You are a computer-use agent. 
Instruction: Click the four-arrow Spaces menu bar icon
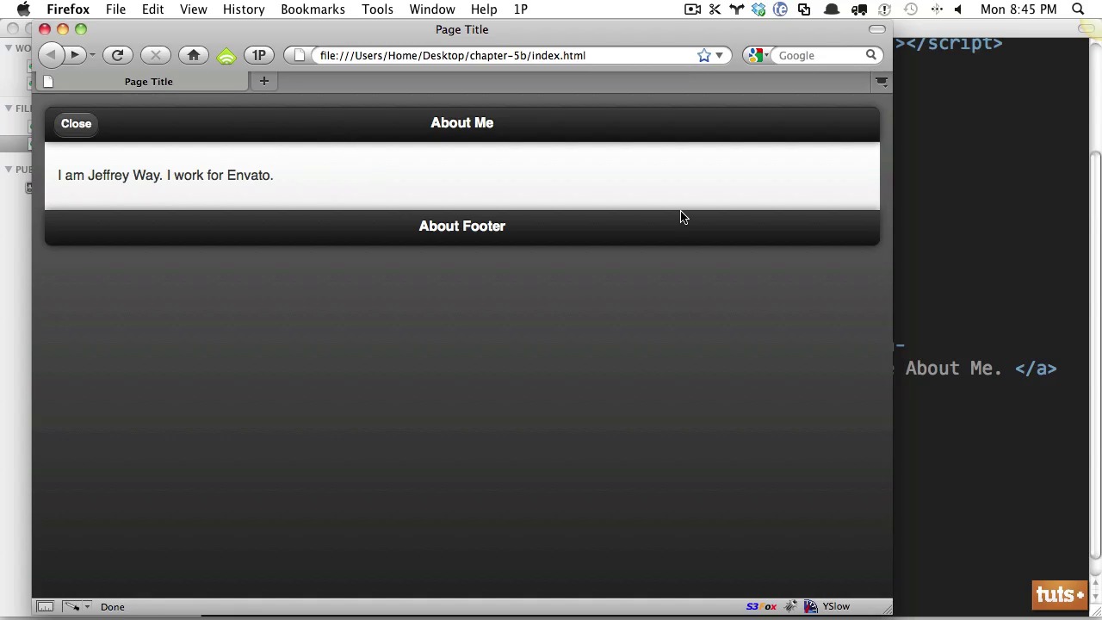937,9
